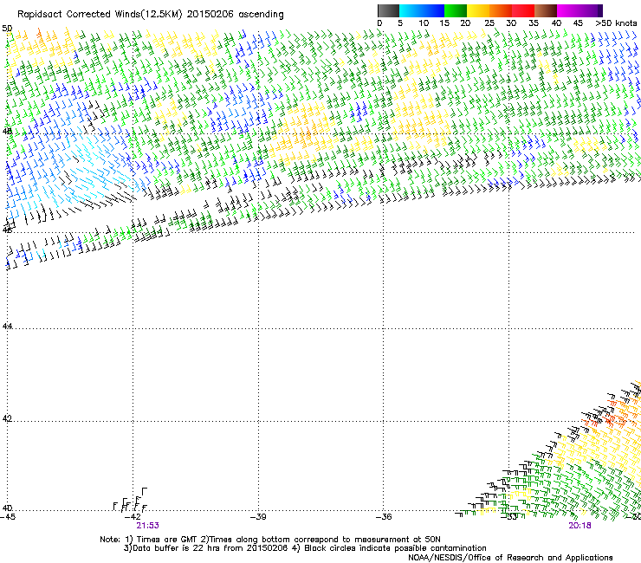Click the longitude label -42

click(x=133, y=517)
